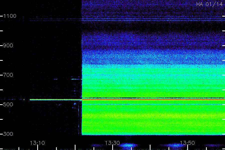
Task: Click the 13:50 time axis label
Action: coord(187,143)
